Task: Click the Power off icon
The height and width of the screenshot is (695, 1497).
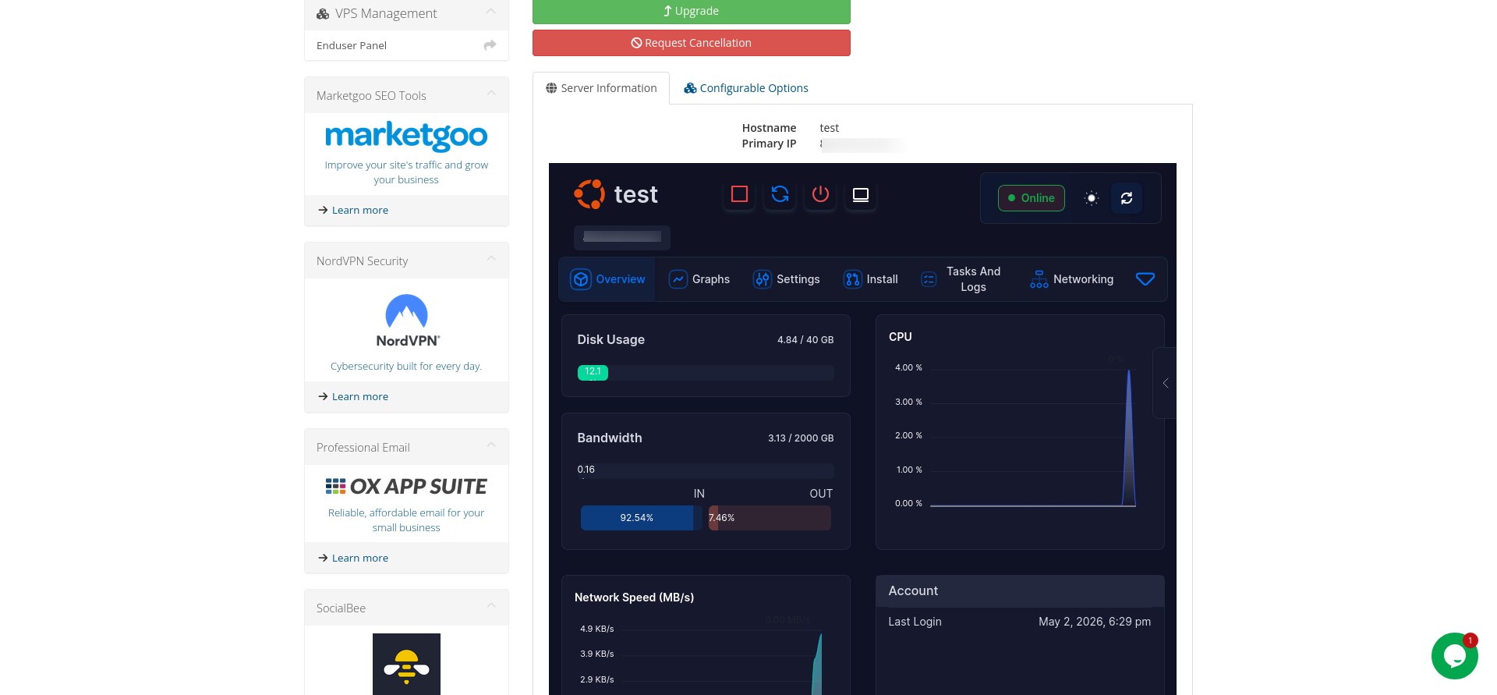Action: click(x=820, y=194)
